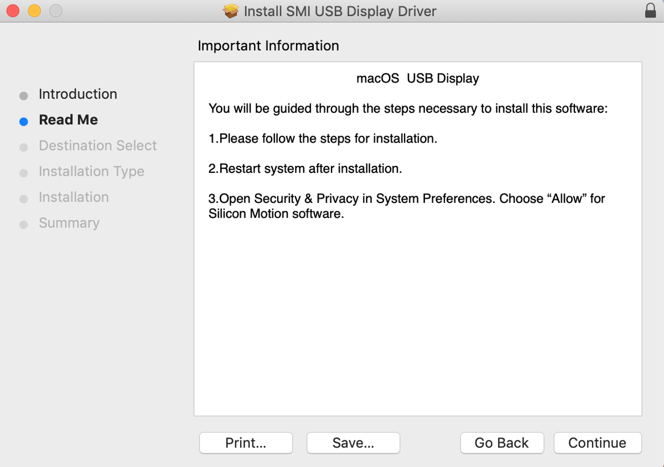The height and width of the screenshot is (467, 664).
Task: Click Continue to proceed with installation
Action: [598, 443]
